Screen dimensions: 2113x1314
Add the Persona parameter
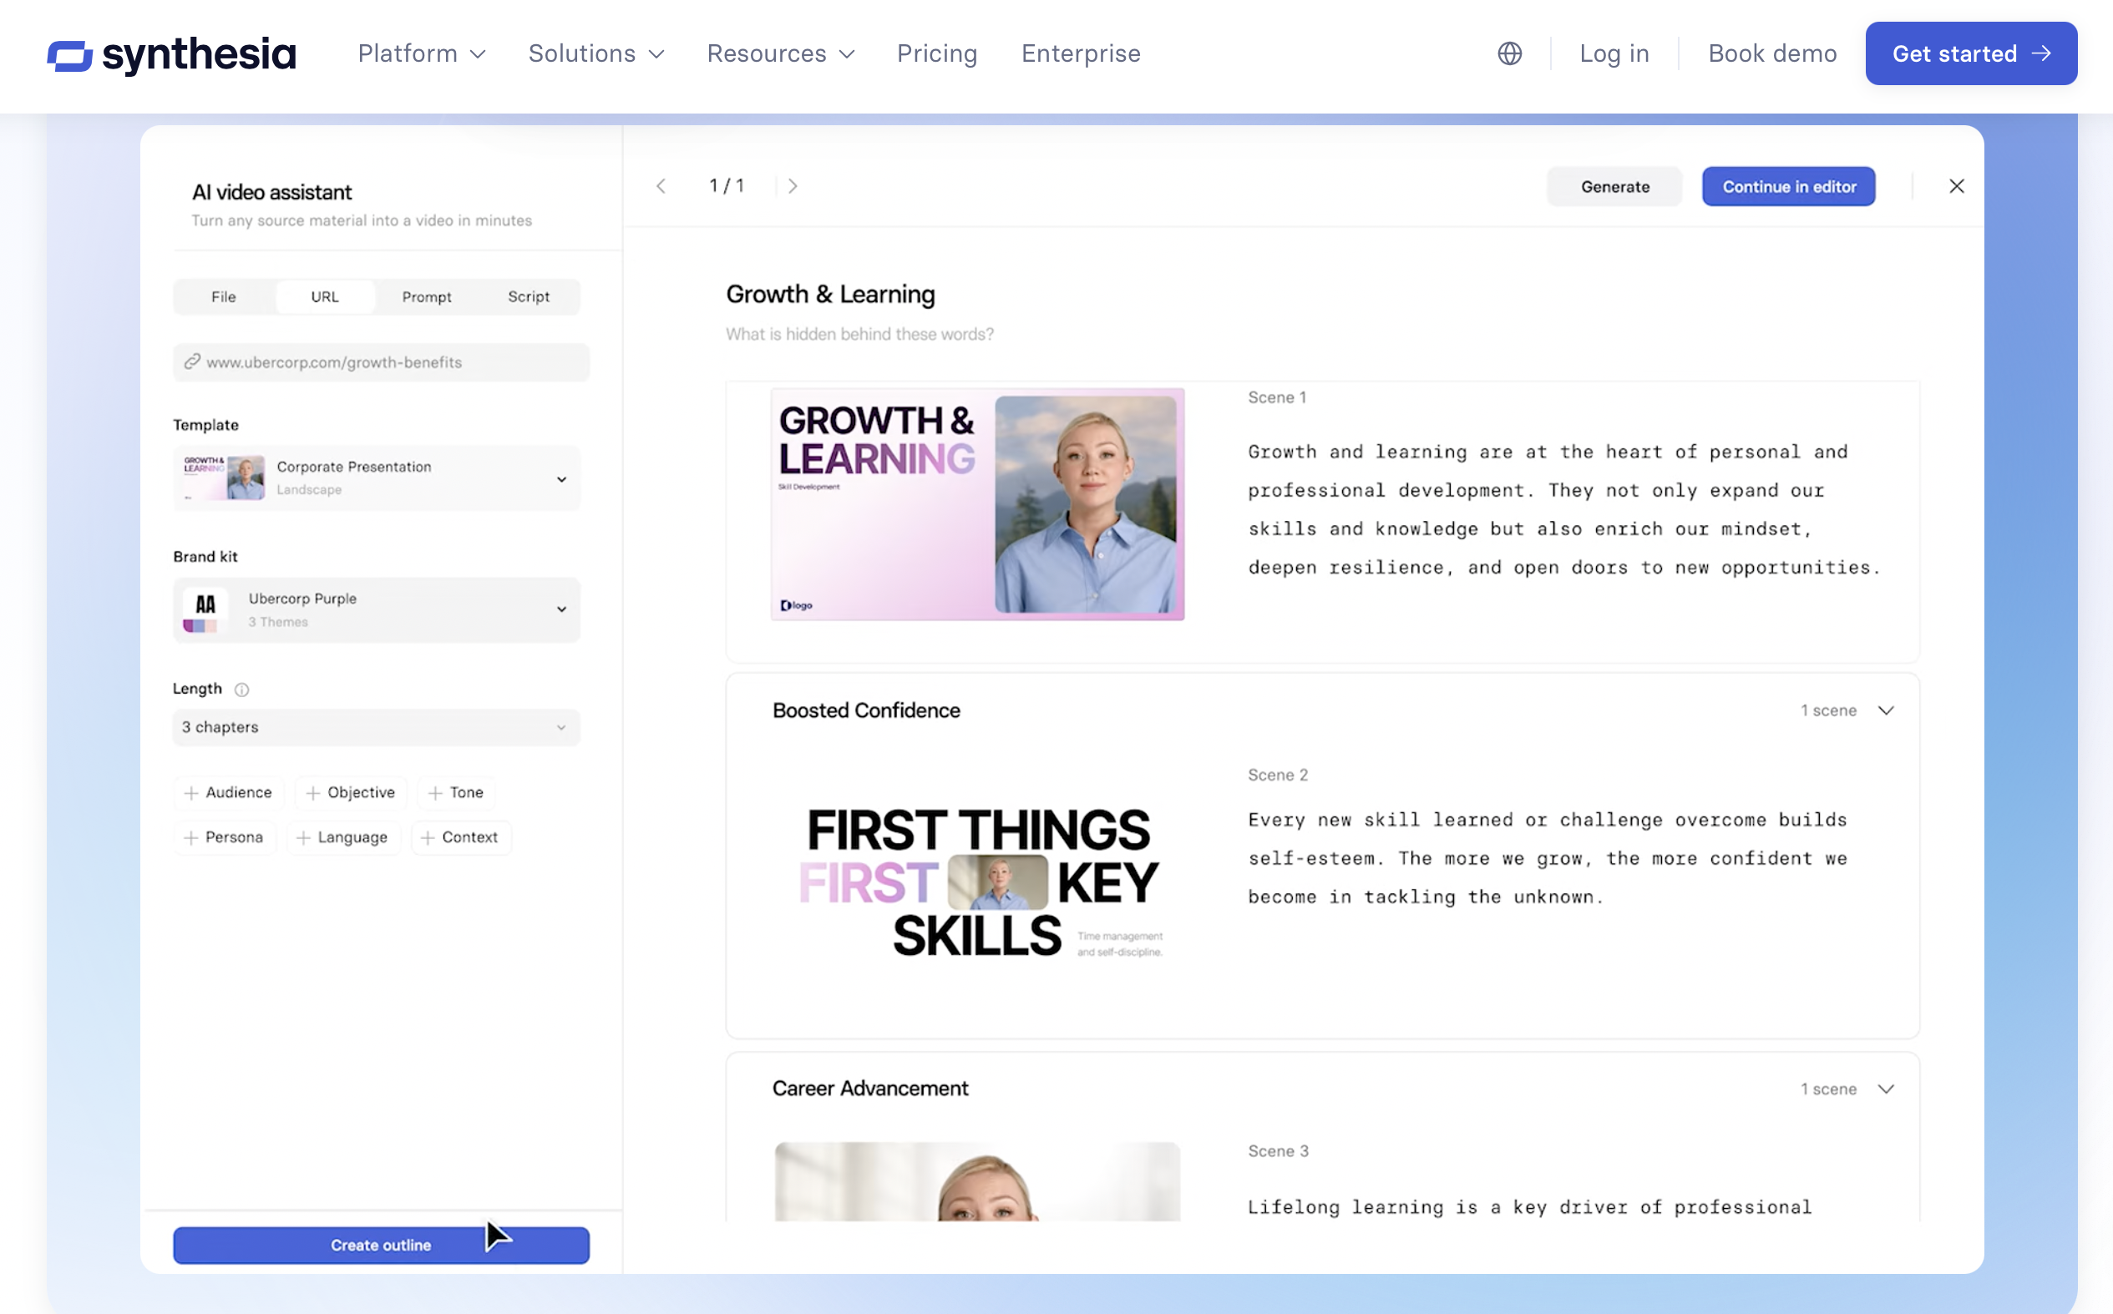[225, 838]
